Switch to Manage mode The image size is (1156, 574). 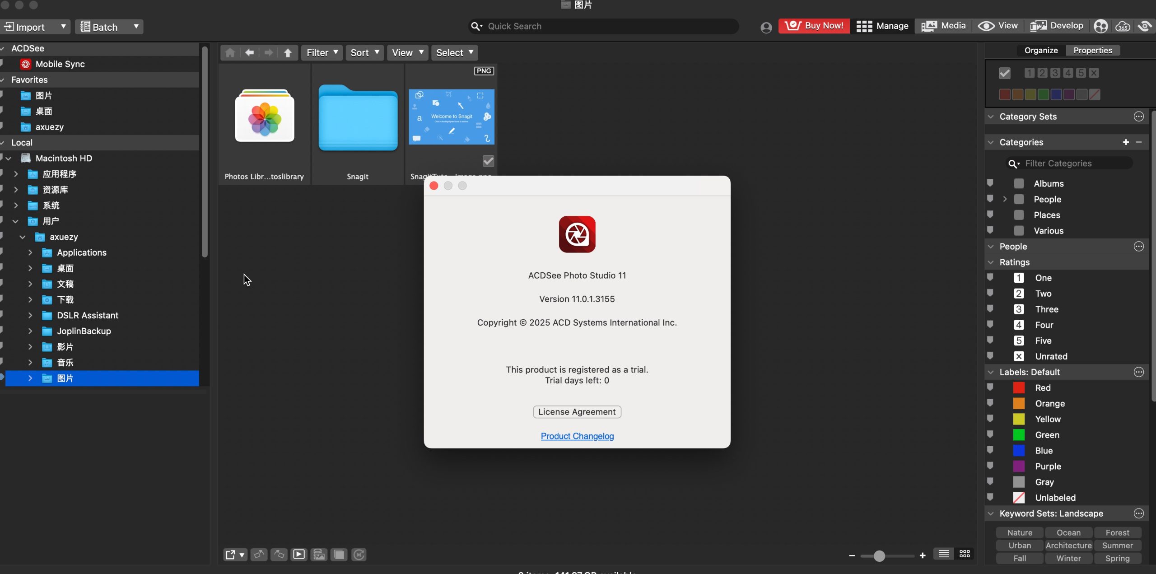click(x=882, y=26)
